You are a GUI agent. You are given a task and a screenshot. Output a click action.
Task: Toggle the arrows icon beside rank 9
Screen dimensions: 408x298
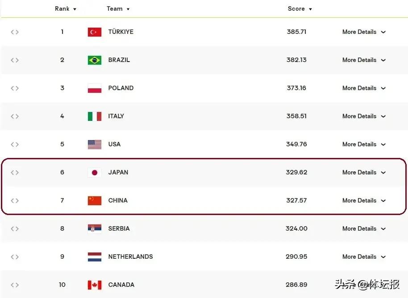(x=15, y=257)
